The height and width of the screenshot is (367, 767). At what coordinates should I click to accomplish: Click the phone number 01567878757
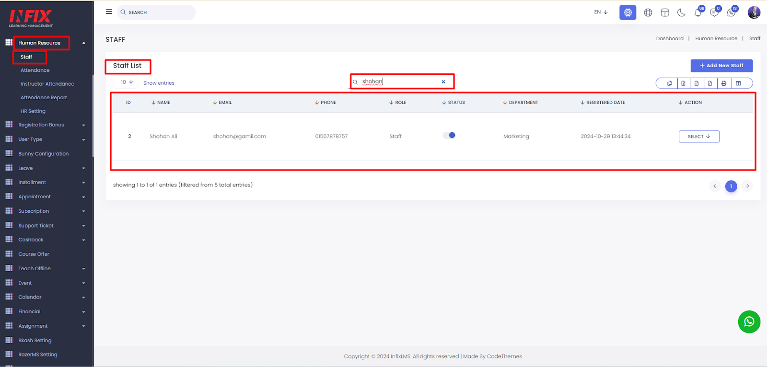(x=331, y=137)
